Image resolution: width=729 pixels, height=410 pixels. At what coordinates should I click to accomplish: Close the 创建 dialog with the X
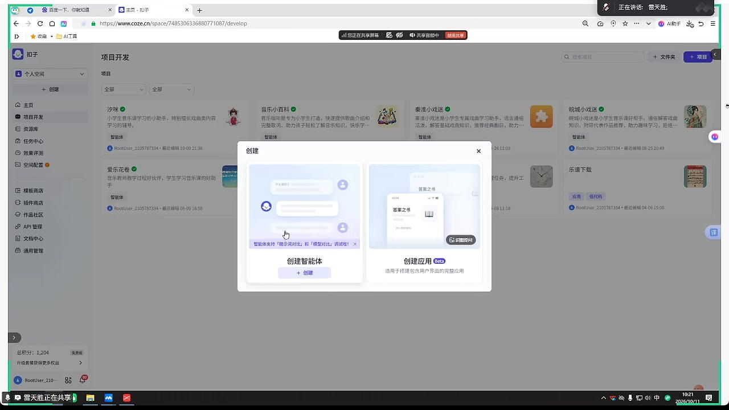click(x=478, y=151)
